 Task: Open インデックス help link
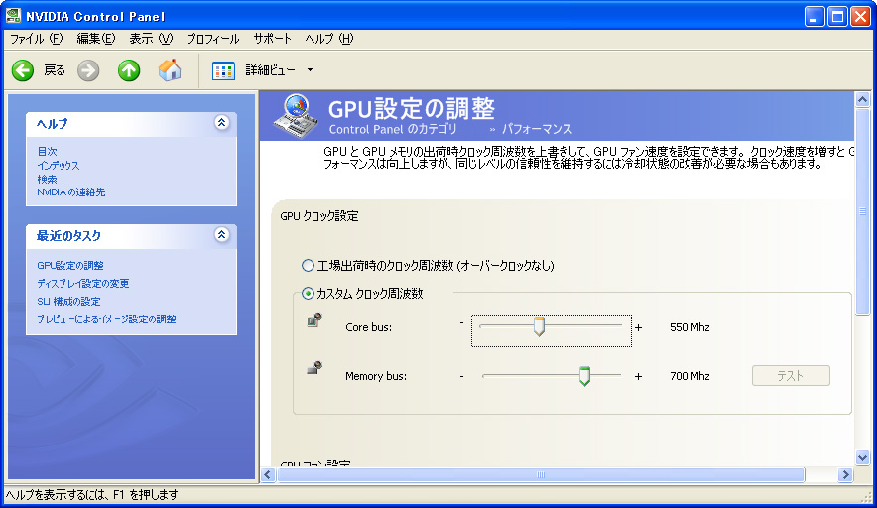point(59,165)
